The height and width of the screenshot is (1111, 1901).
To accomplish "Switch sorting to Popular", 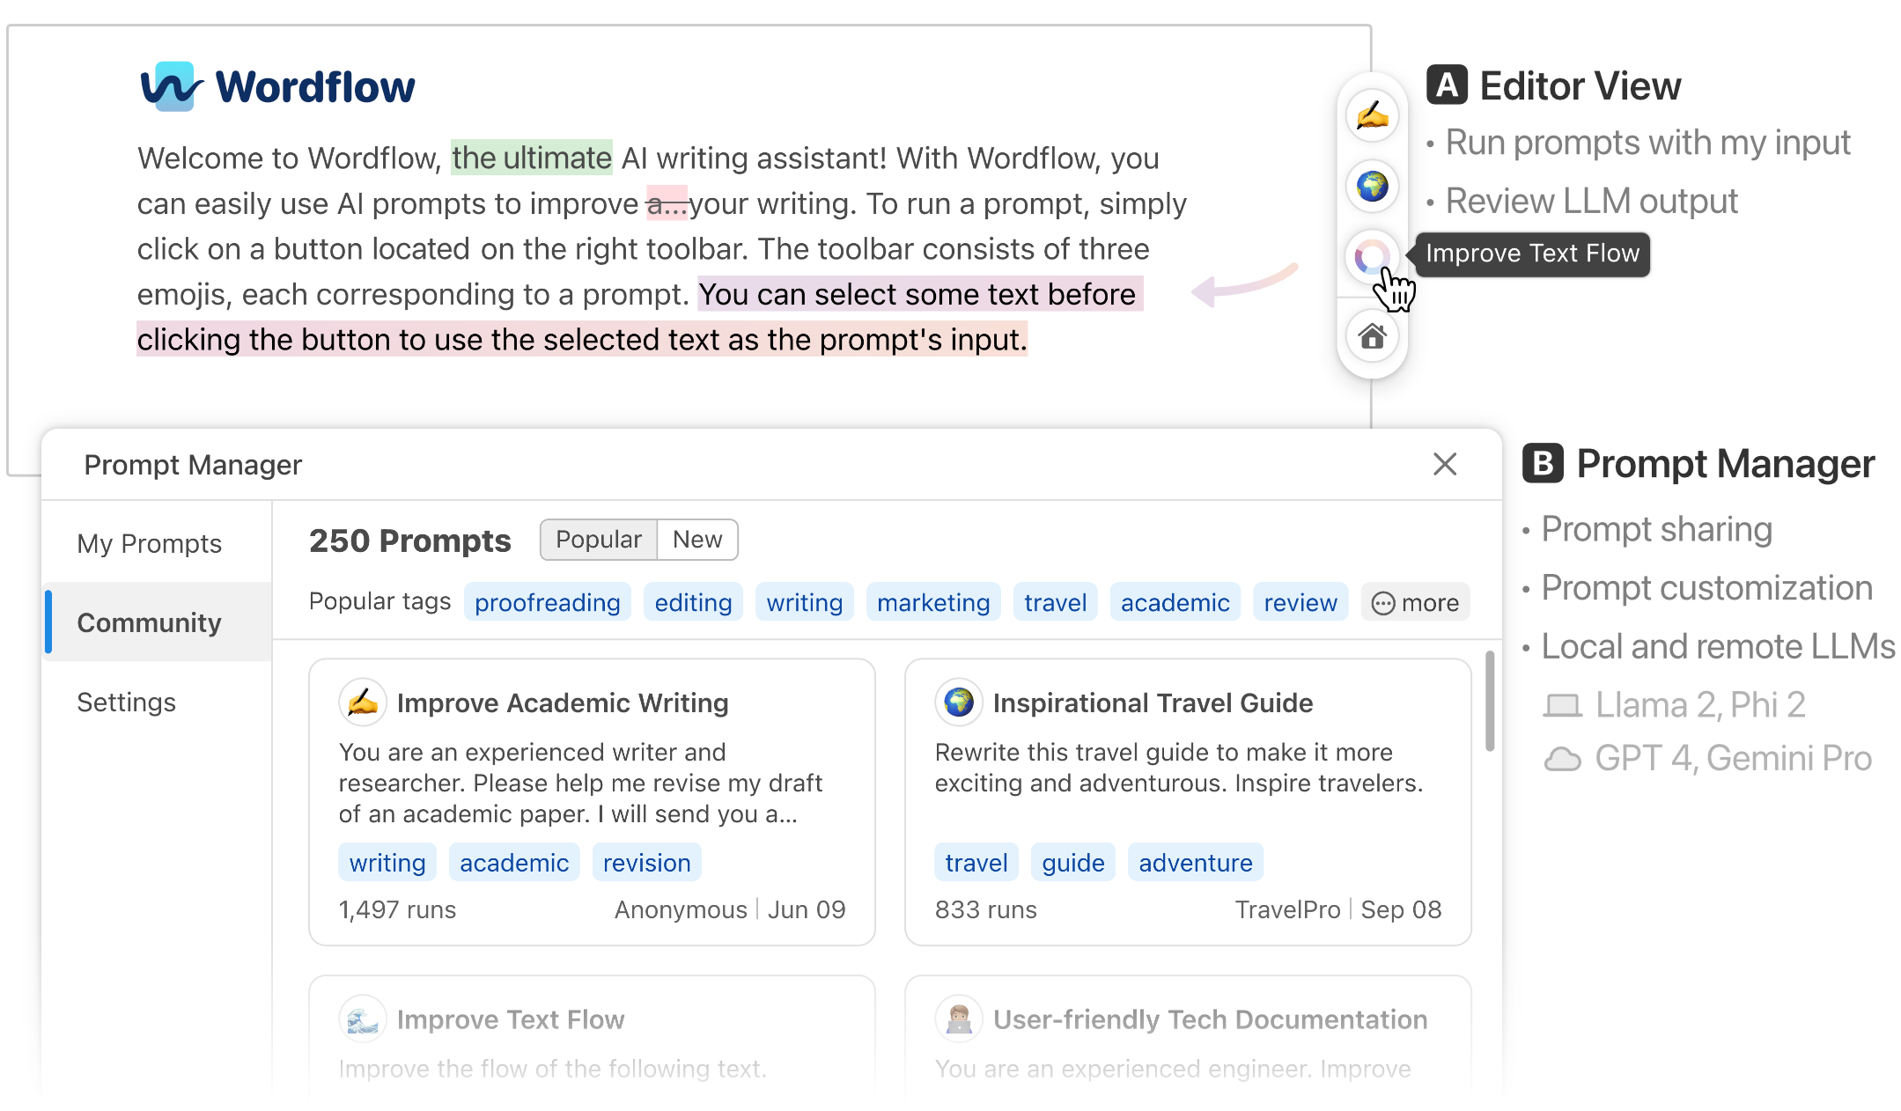I will 599,540.
